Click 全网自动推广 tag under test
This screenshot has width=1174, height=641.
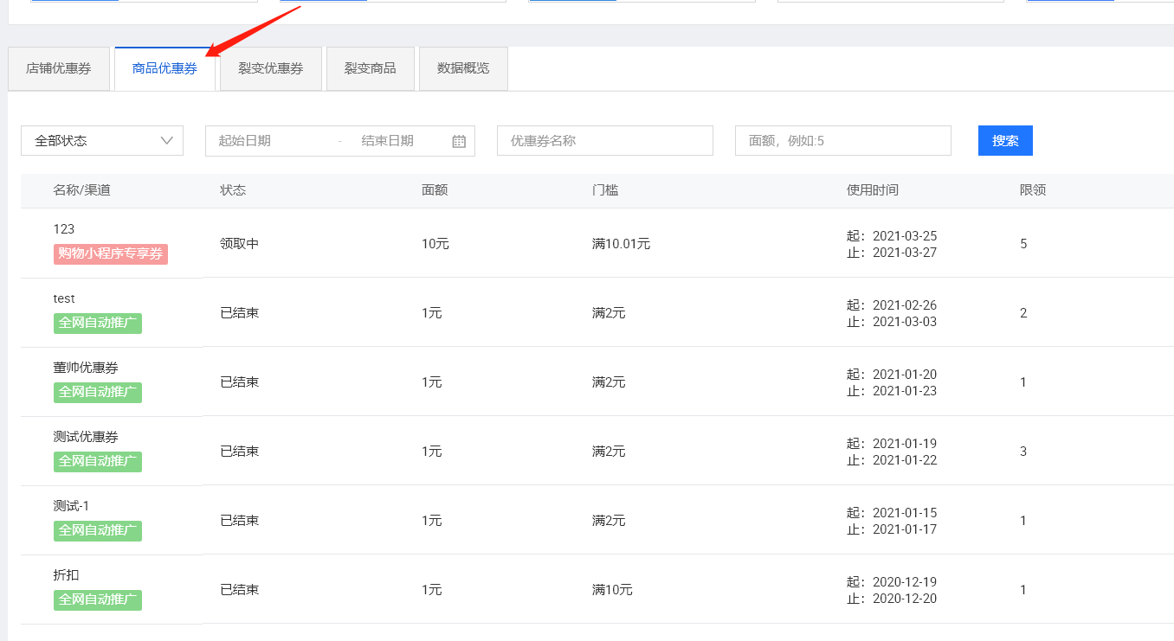[98, 324]
